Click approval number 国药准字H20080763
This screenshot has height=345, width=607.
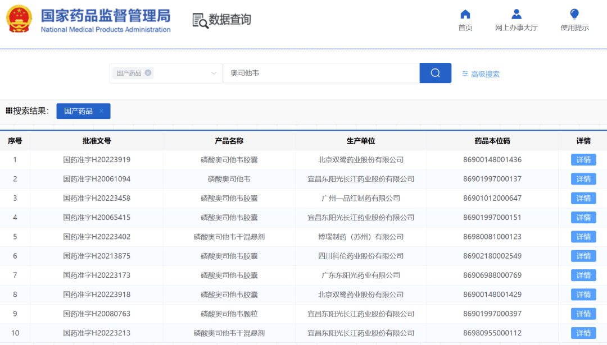97,314
